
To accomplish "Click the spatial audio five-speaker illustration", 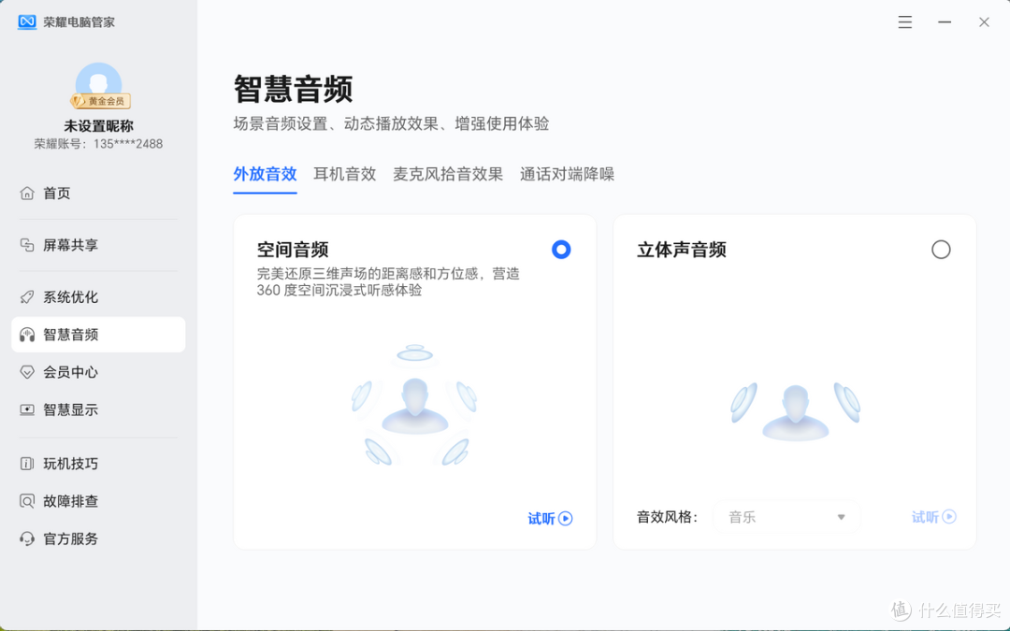I will (x=415, y=406).
